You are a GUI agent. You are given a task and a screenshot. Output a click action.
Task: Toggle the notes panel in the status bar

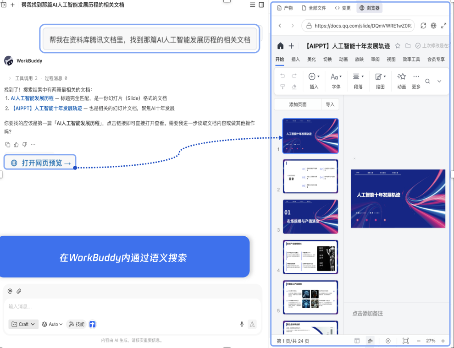point(370,341)
